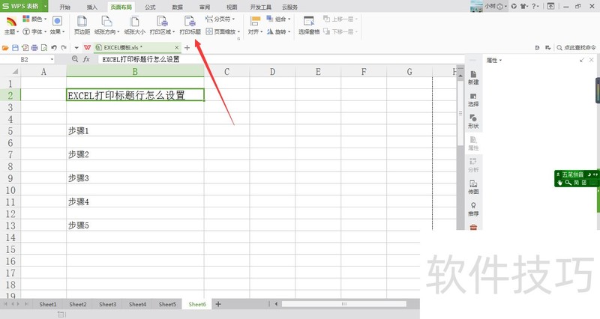Click 推荐 in the side panel
The width and height of the screenshot is (600, 319).
[473, 209]
